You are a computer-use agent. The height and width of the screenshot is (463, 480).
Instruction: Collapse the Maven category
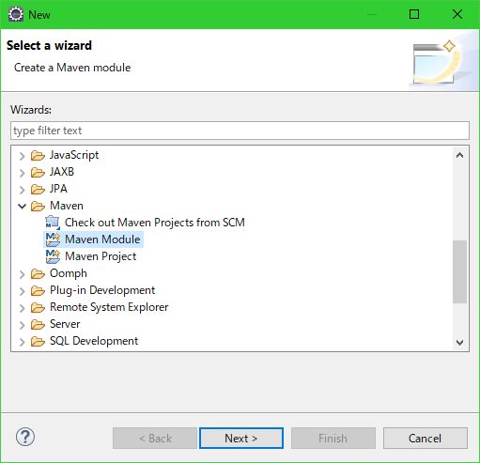coord(22,206)
